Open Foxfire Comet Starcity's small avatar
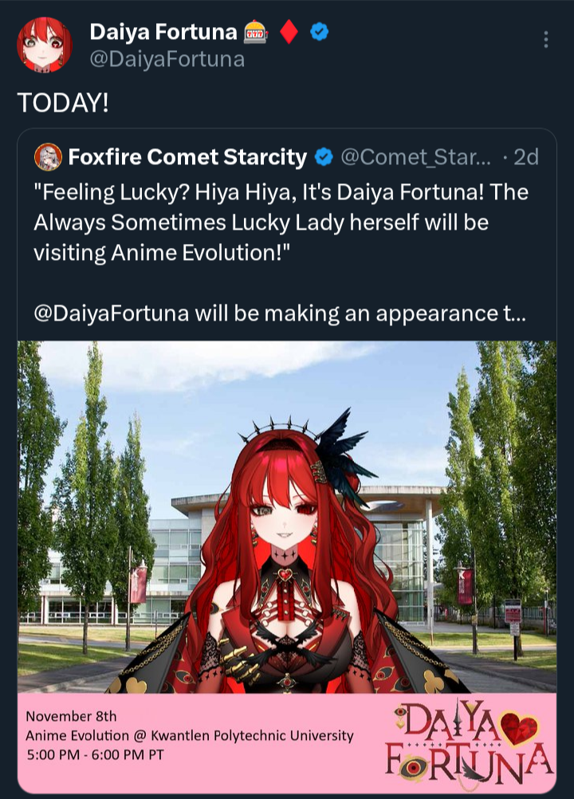Screen dimensions: 574x799 pyautogui.click(x=48, y=157)
